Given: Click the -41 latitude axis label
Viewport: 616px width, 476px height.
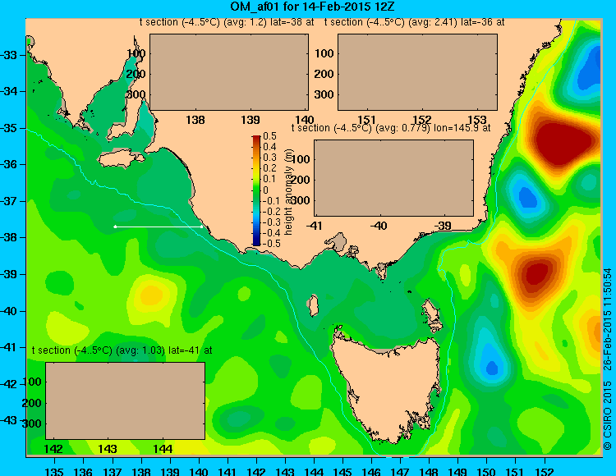Looking at the screenshot, I should click(9, 348).
